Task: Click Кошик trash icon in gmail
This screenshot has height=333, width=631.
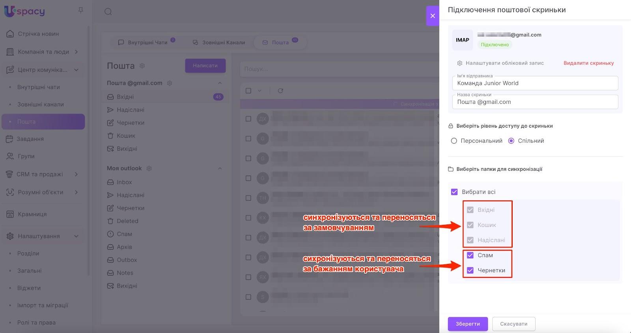Action: (110, 136)
